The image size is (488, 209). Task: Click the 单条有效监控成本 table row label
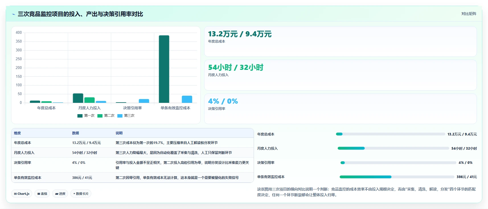[28, 178]
